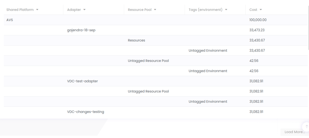This screenshot has width=309, height=138.
Task: Click the Tags (environment) header caret
Action: click(226, 10)
